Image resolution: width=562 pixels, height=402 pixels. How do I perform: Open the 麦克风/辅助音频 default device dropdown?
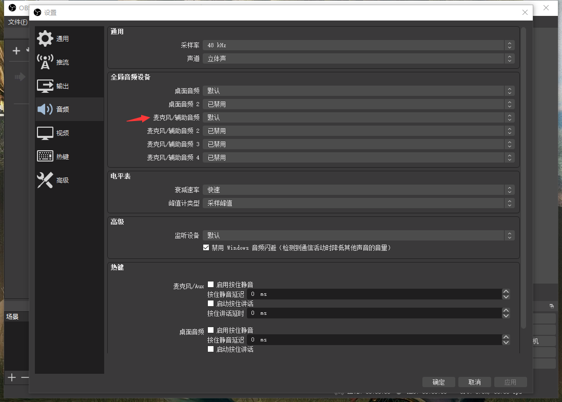(358, 117)
